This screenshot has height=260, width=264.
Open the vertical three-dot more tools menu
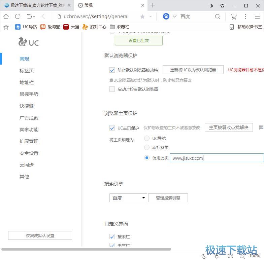coord(245,16)
